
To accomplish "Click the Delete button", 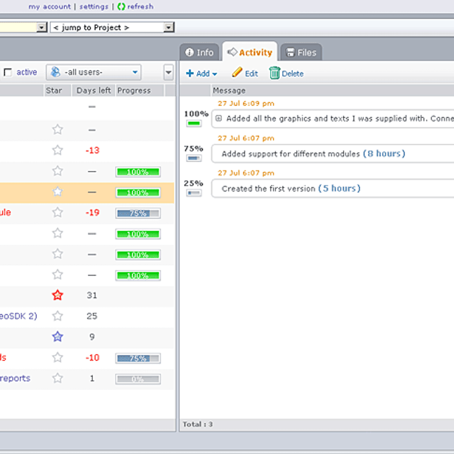I will click(x=286, y=73).
